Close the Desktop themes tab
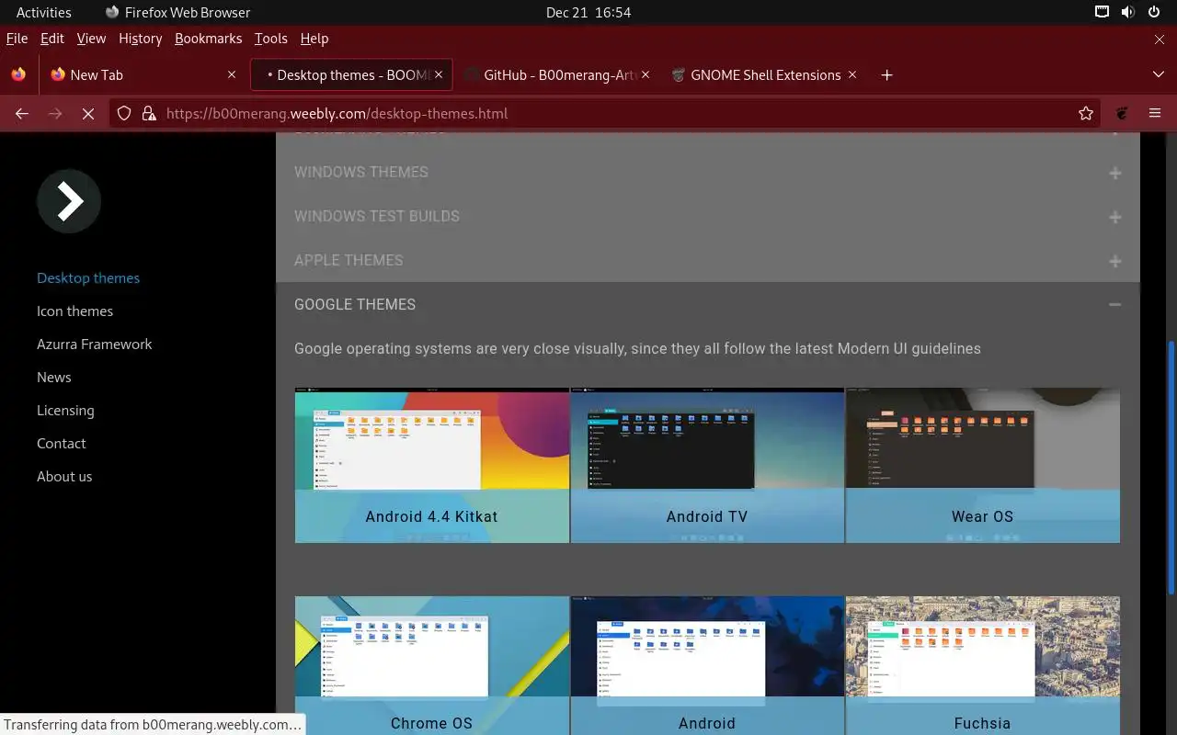Image resolution: width=1177 pixels, height=735 pixels. coord(440,74)
